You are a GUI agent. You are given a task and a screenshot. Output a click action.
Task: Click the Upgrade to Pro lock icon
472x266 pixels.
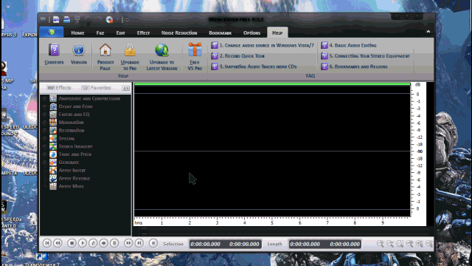(x=130, y=50)
